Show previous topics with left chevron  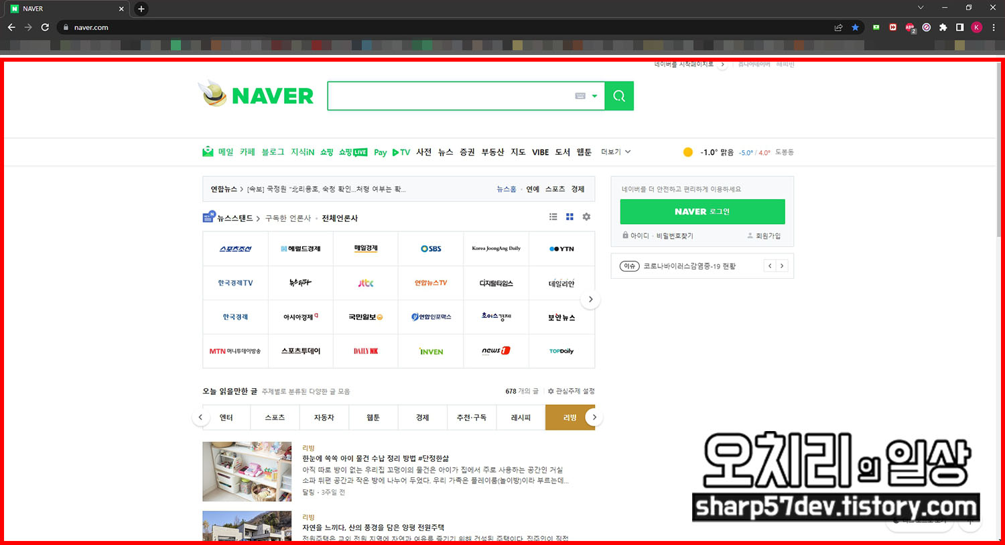coord(200,418)
